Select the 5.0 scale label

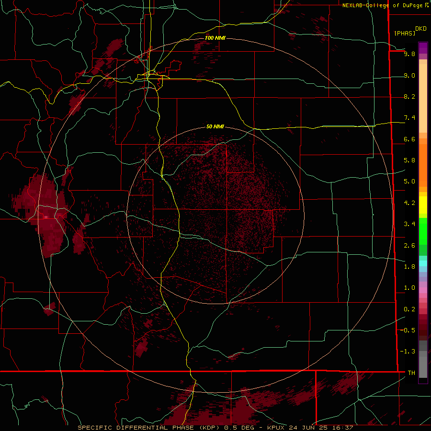(409, 181)
